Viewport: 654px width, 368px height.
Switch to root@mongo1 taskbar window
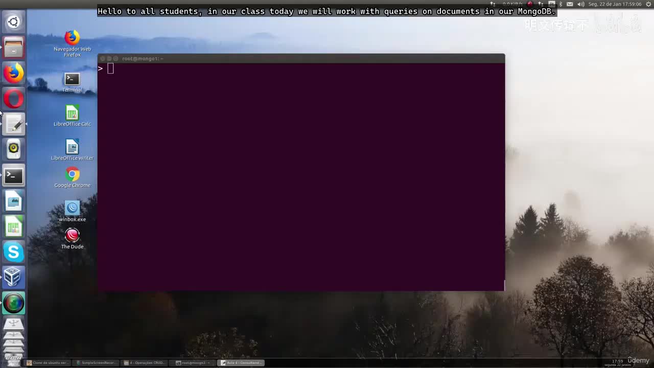[x=193, y=363]
